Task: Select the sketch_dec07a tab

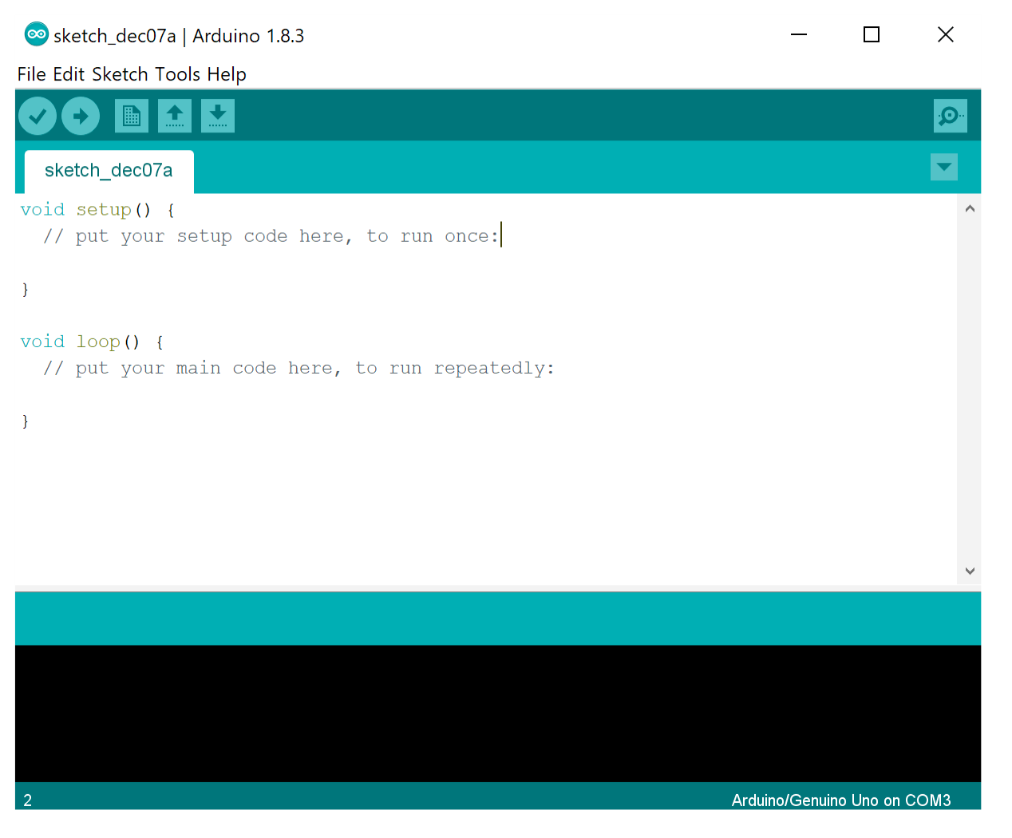Action: (109, 170)
